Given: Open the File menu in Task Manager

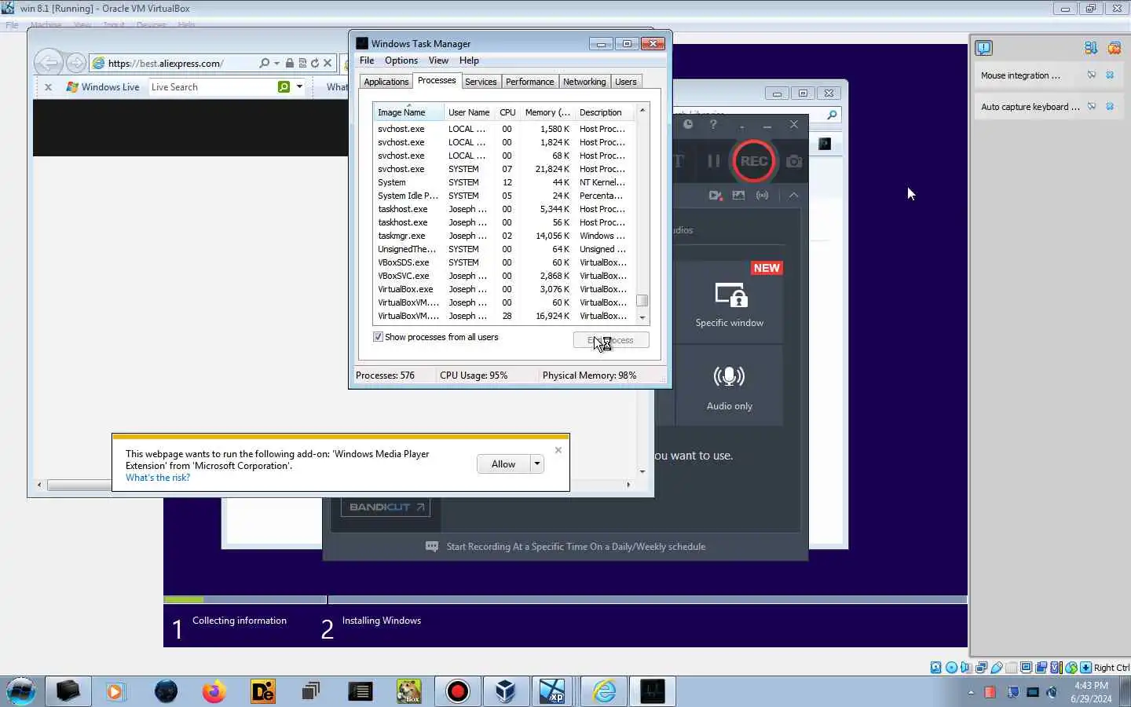Looking at the screenshot, I should click(367, 60).
